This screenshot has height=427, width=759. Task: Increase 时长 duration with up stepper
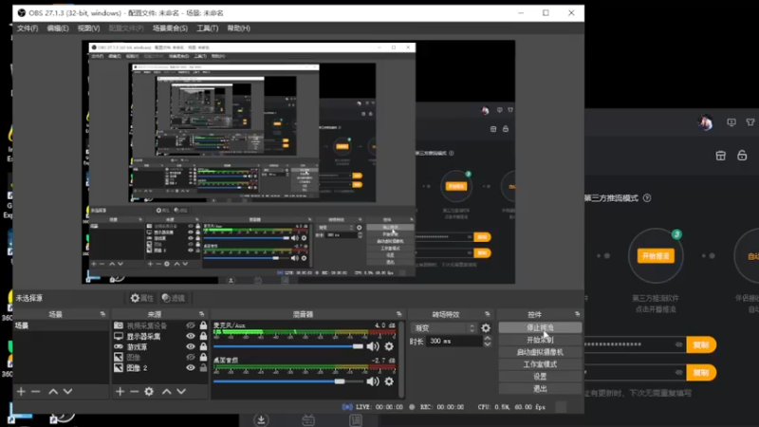coord(488,339)
